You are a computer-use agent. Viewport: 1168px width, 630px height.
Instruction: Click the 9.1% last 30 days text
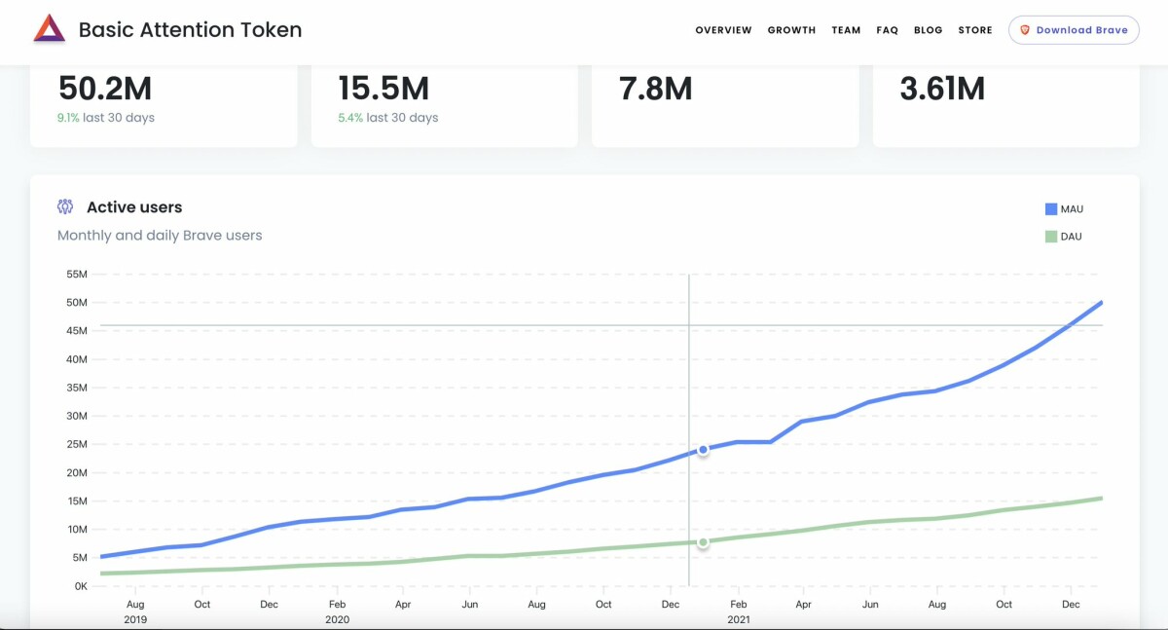[106, 118]
